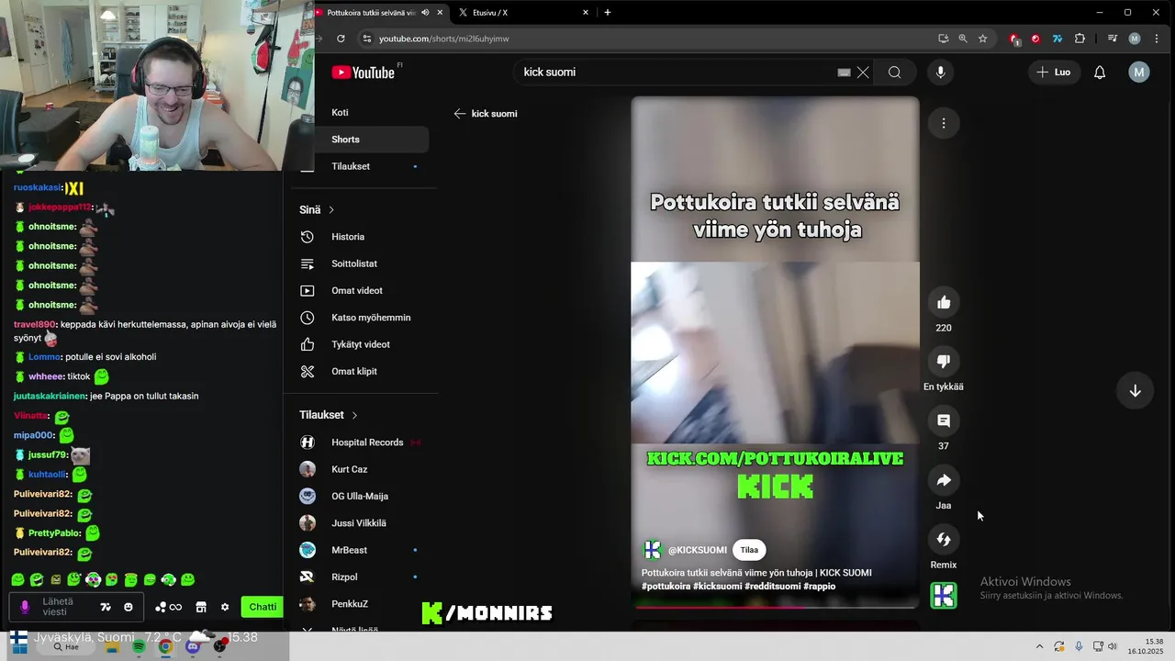Open a new tab with plus
The height and width of the screenshot is (661, 1175).
pos(608,13)
